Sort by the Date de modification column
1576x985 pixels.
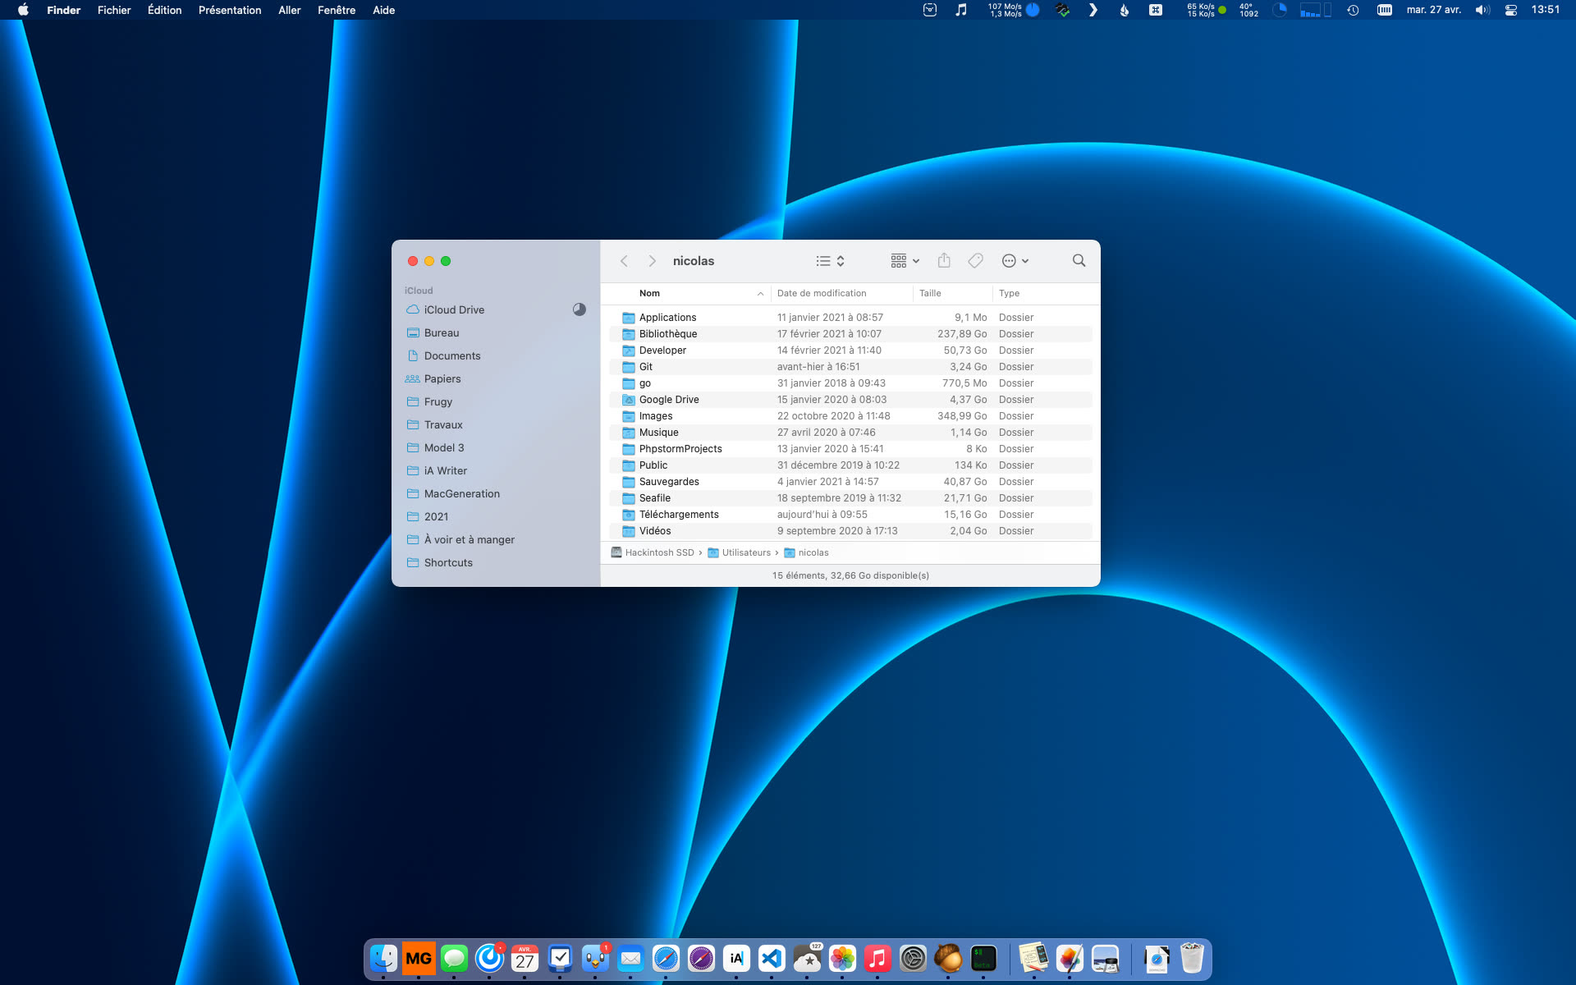tap(822, 293)
